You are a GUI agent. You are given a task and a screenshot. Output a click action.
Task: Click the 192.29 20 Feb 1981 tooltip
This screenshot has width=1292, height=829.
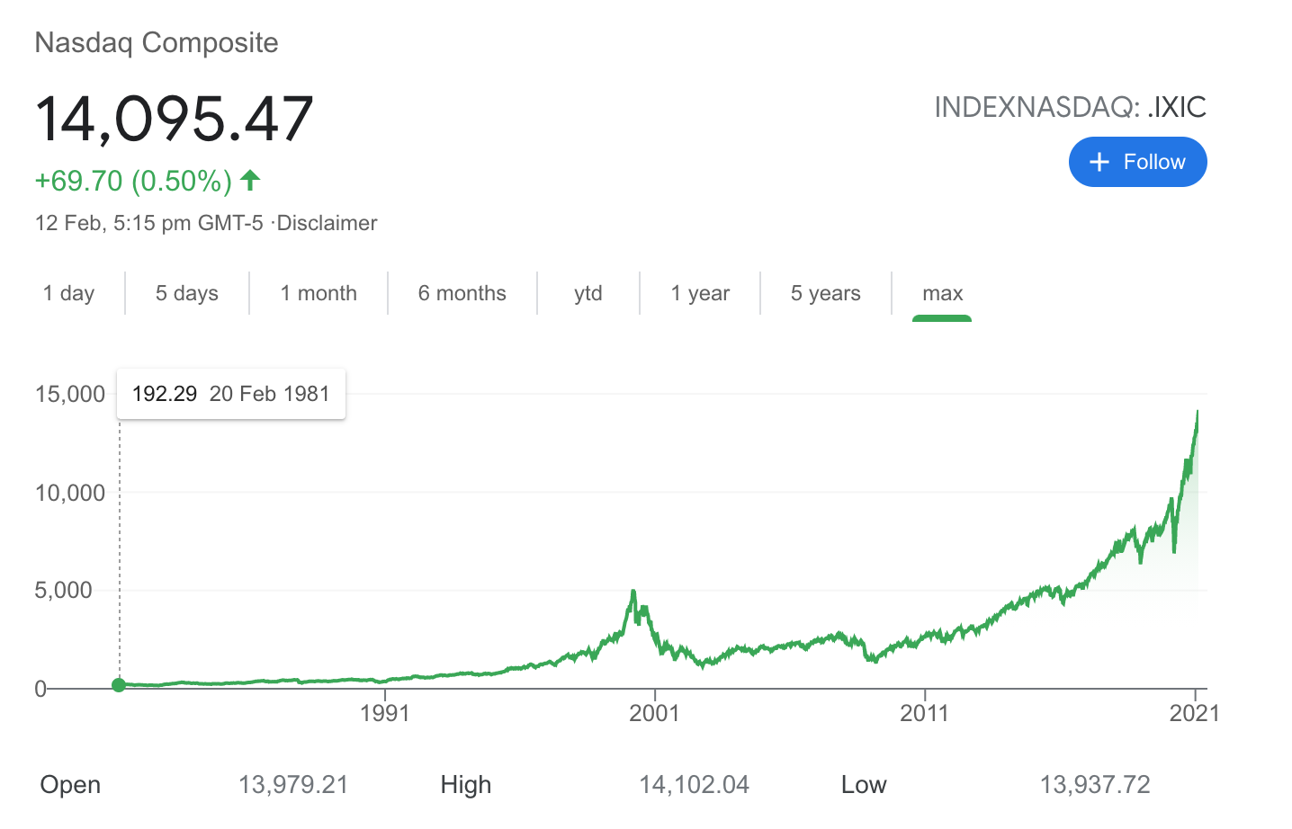[x=231, y=394]
